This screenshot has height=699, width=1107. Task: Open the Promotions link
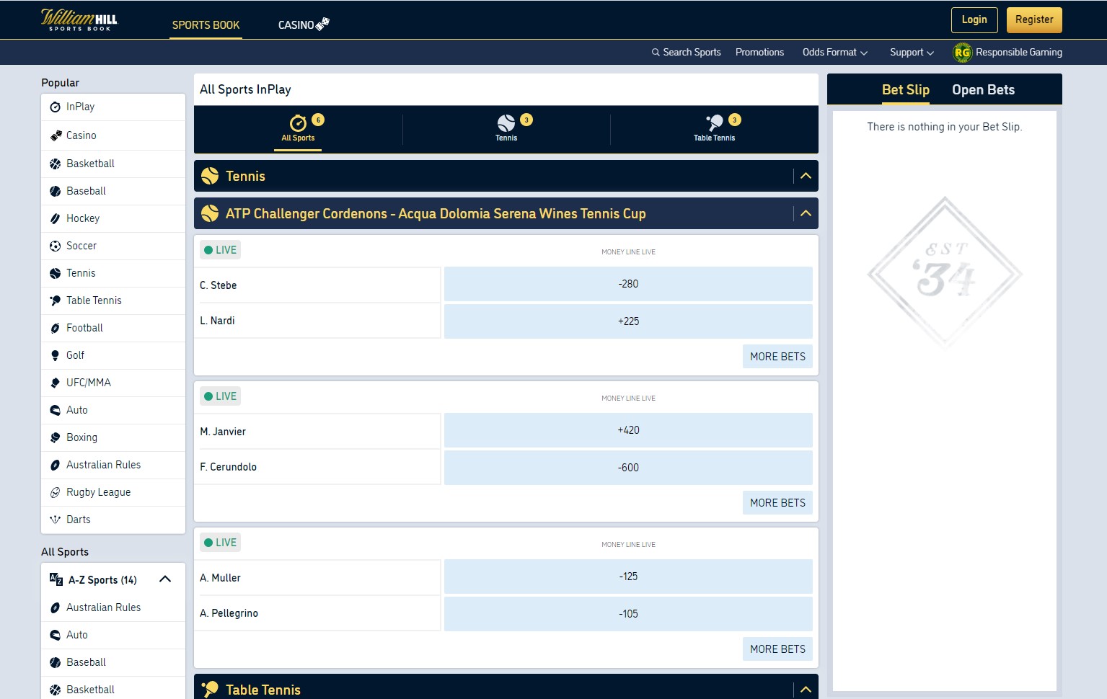coord(759,52)
